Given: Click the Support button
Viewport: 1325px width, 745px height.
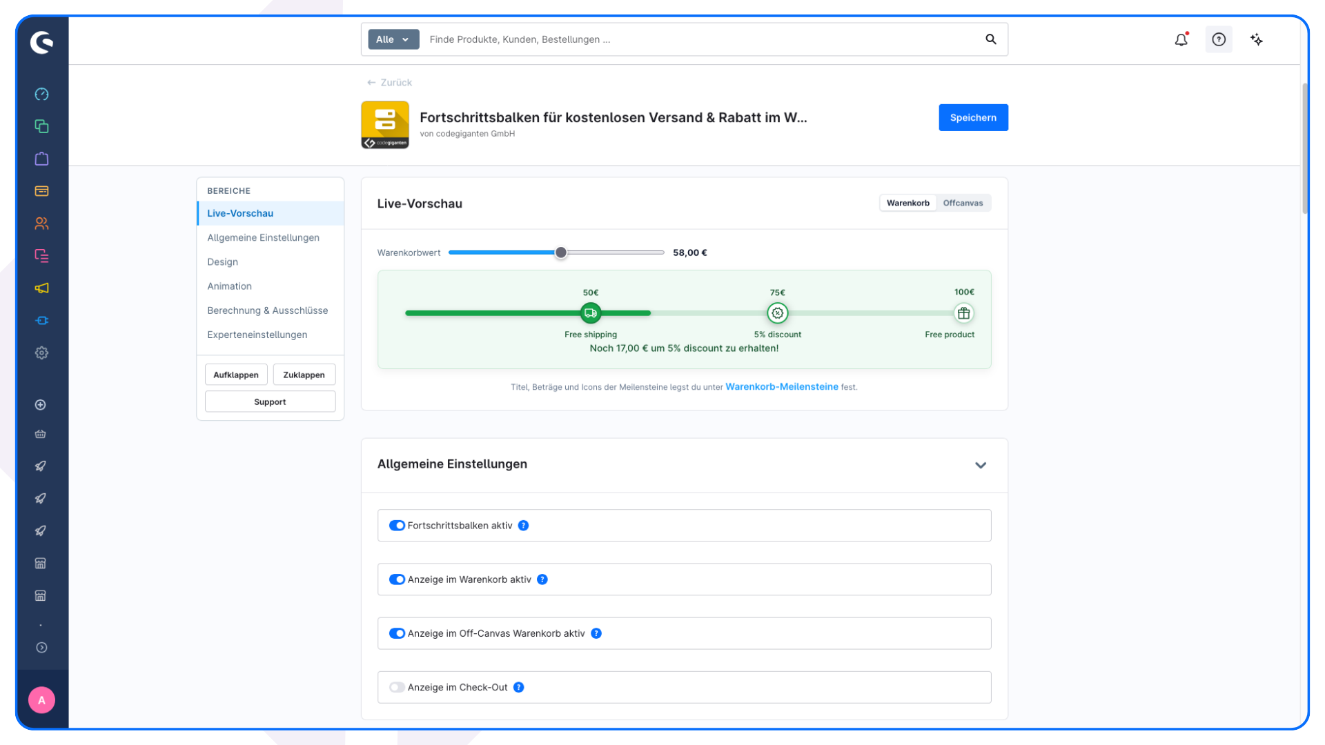Looking at the screenshot, I should [x=270, y=402].
